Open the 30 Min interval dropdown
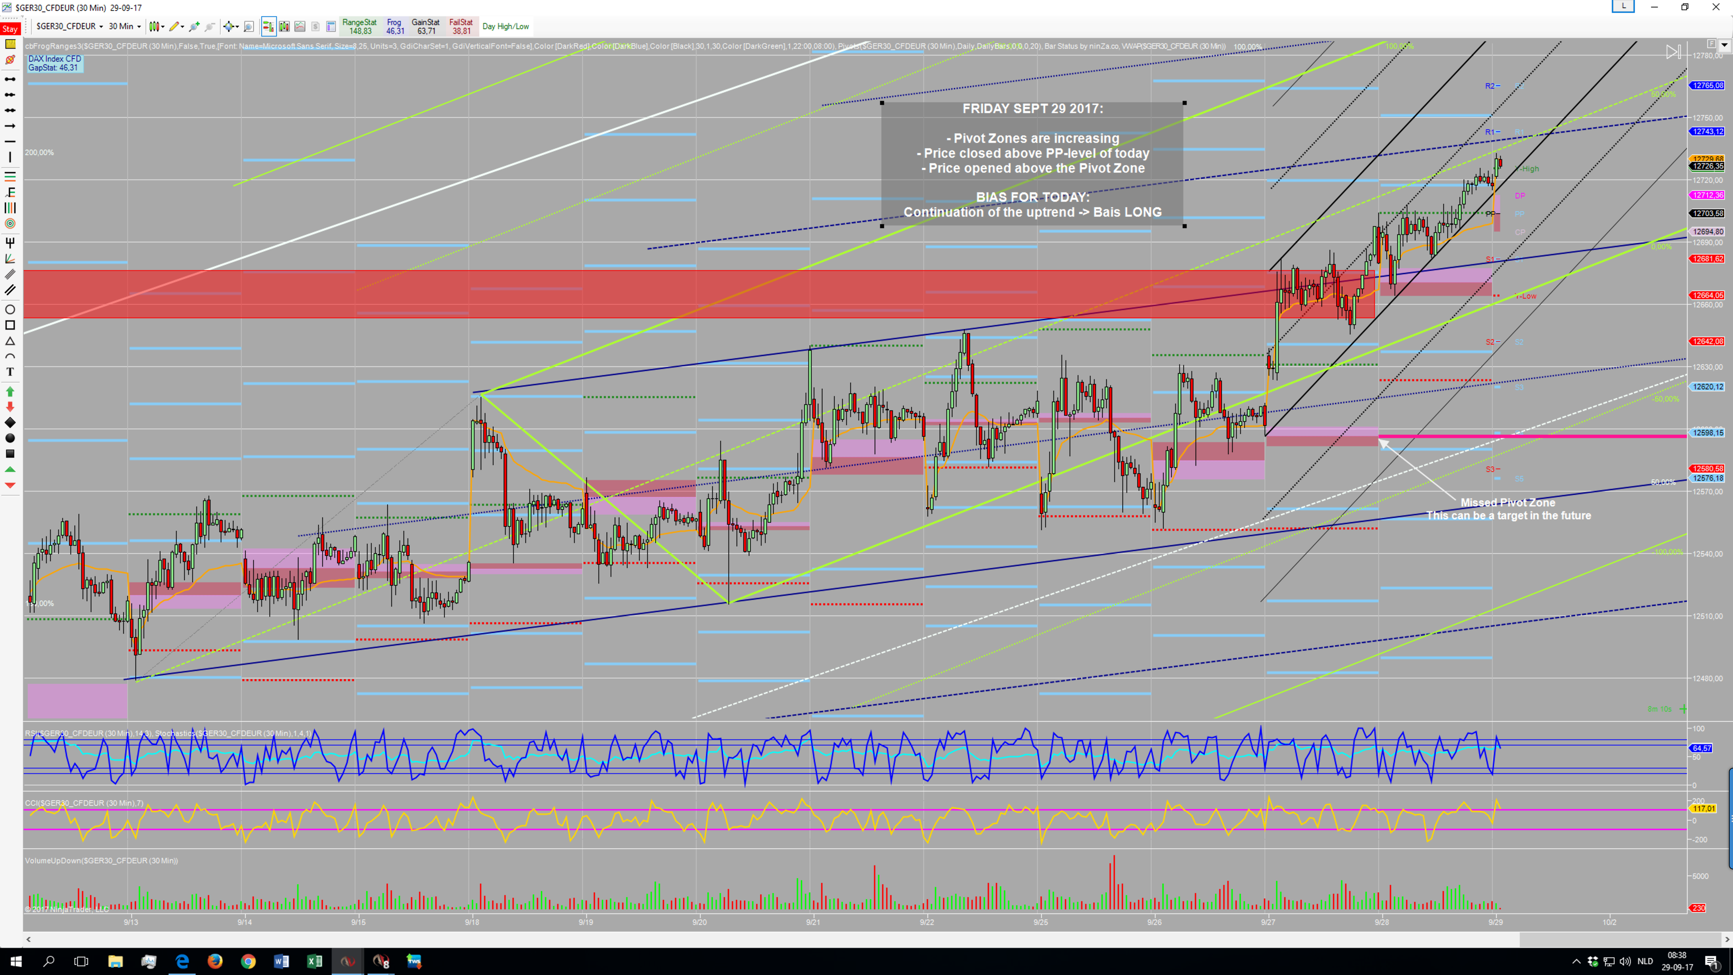This screenshot has width=1733, height=975. tap(125, 26)
